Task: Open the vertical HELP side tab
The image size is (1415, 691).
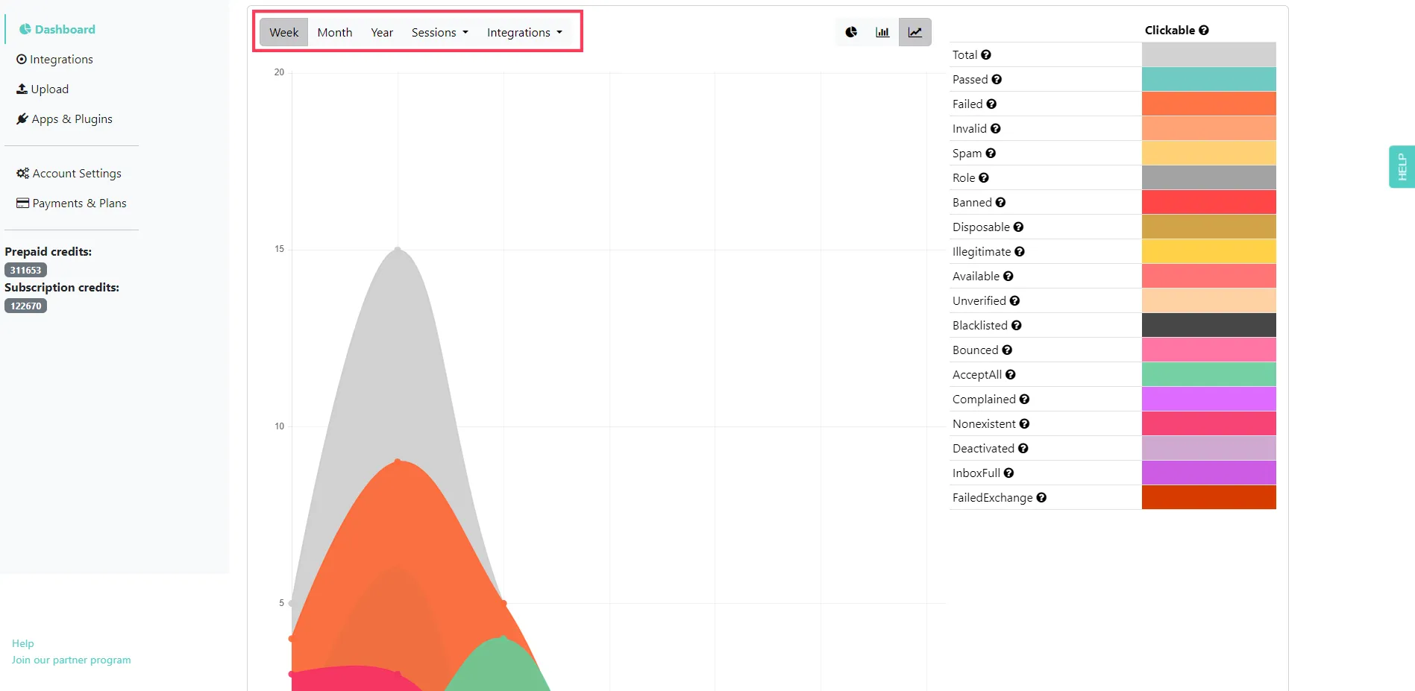Action: [x=1402, y=166]
